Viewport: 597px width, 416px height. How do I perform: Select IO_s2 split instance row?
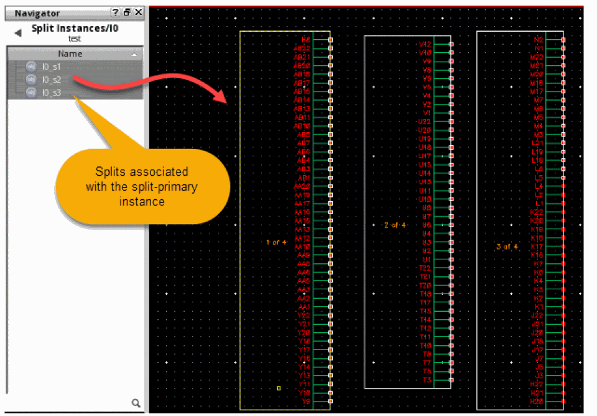click(75, 80)
